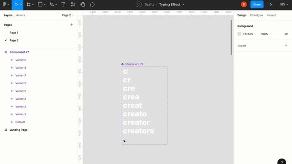292x164 pixels.
Task: Select the Frame tool
Action: click(28, 5)
